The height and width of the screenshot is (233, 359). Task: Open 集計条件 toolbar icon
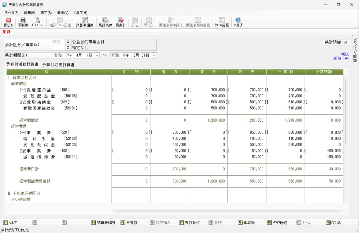105,22
